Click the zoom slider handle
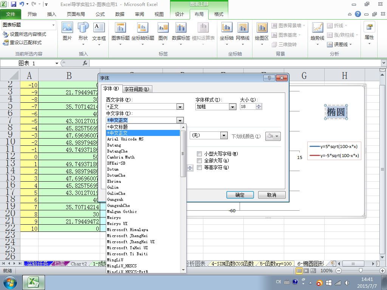This screenshot has width=387, height=290. (361, 271)
